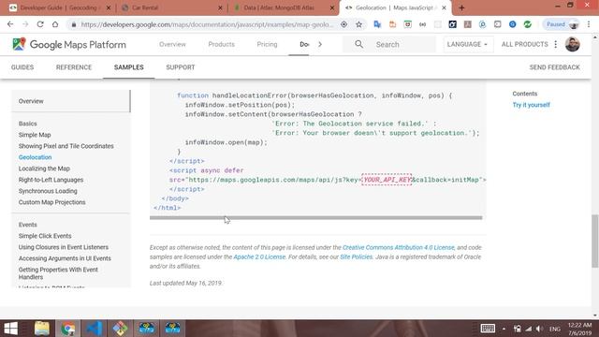Open the touch keyboard icon in the tray
Viewport: 599px width, 337px height.
pos(488,329)
